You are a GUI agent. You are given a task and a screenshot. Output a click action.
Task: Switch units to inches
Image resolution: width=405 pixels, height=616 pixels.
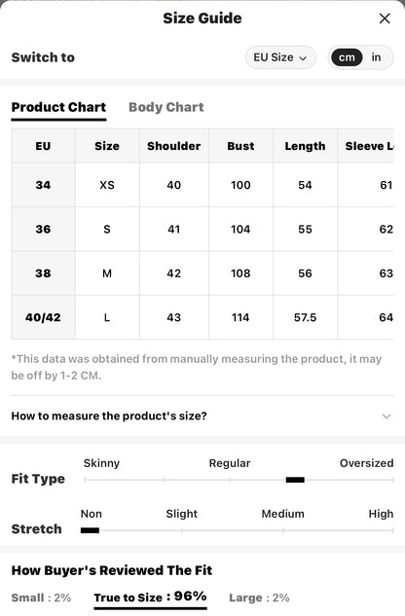376,57
